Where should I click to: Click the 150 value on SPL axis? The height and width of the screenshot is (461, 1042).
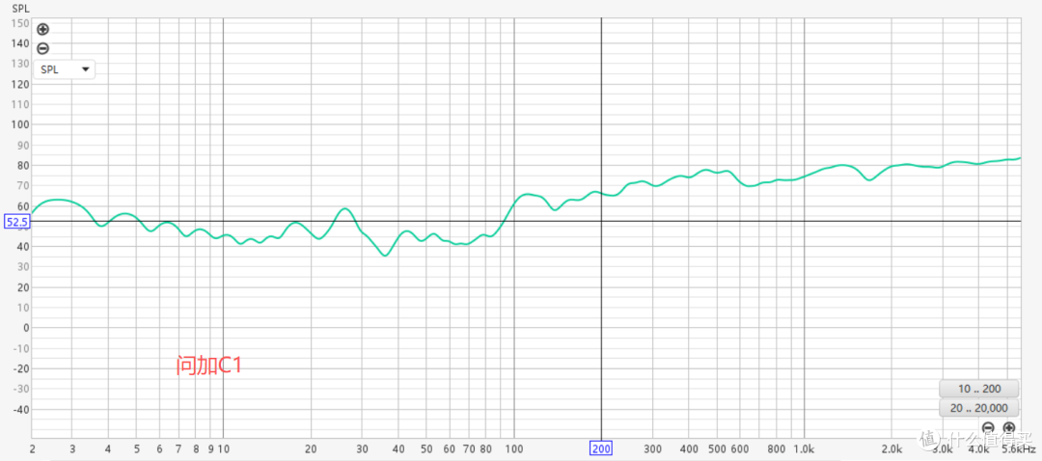coord(20,23)
